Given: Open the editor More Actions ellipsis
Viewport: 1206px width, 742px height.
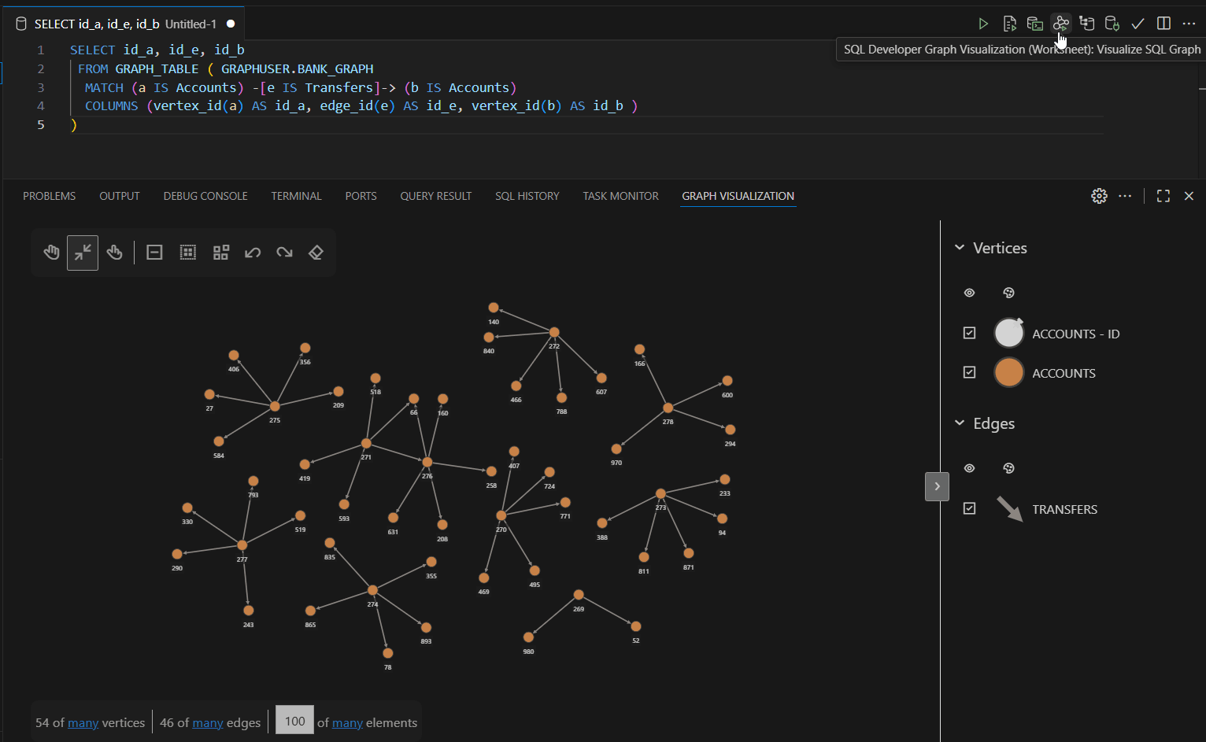Looking at the screenshot, I should (x=1189, y=24).
